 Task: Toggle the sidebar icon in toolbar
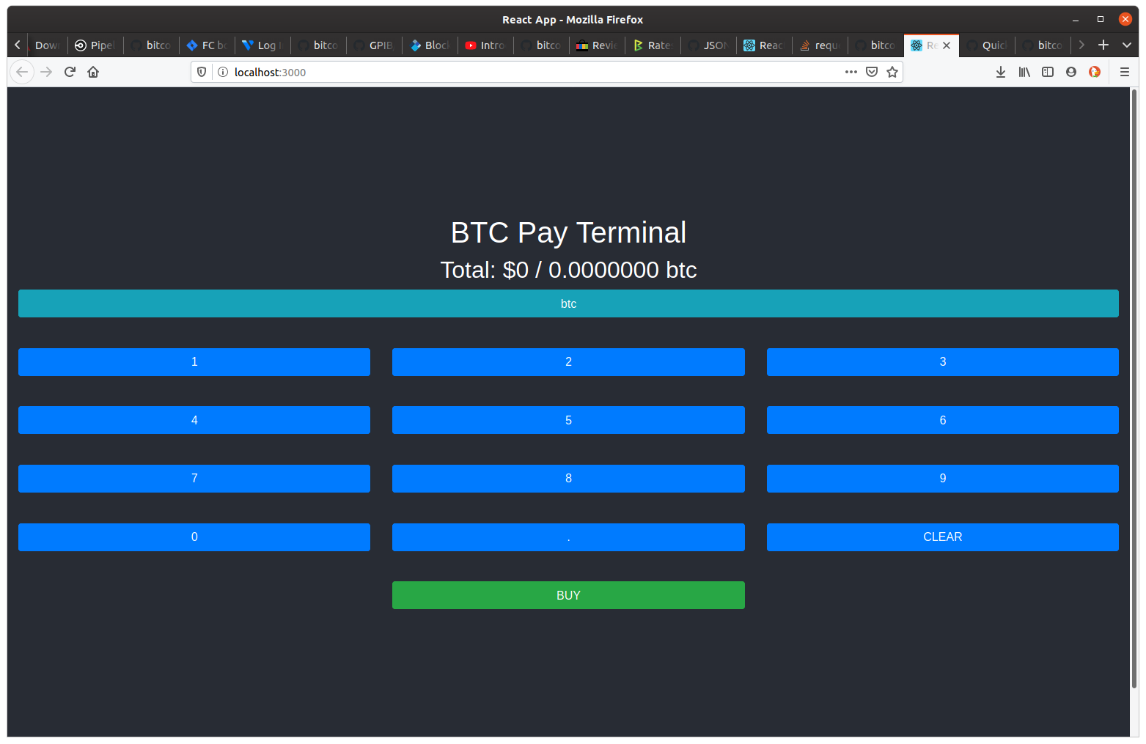1048,72
